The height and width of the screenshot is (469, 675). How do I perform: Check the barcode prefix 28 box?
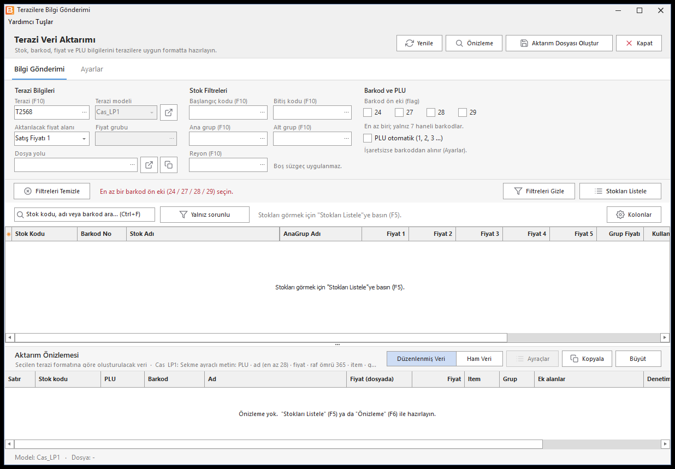point(431,112)
